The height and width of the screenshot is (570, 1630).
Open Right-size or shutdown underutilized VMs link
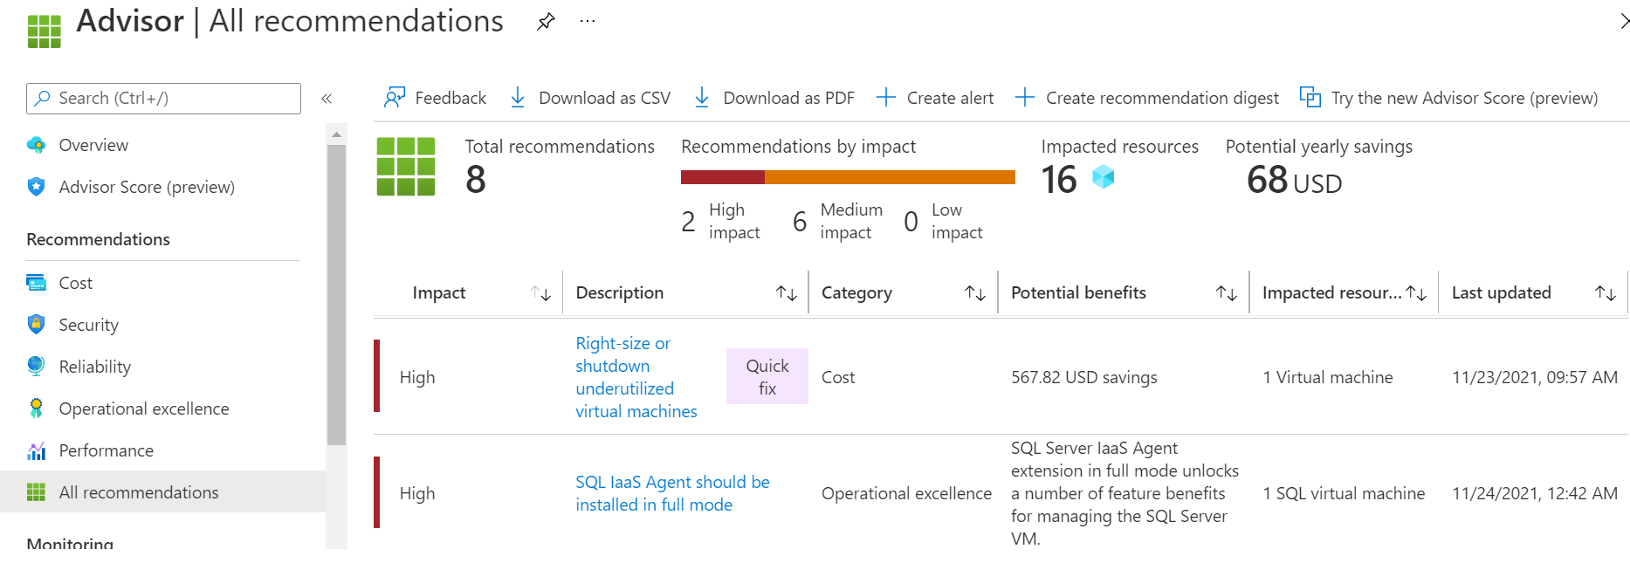(636, 377)
